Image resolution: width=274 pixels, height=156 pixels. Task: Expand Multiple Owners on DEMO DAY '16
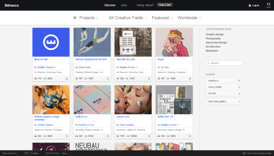coord(170,125)
